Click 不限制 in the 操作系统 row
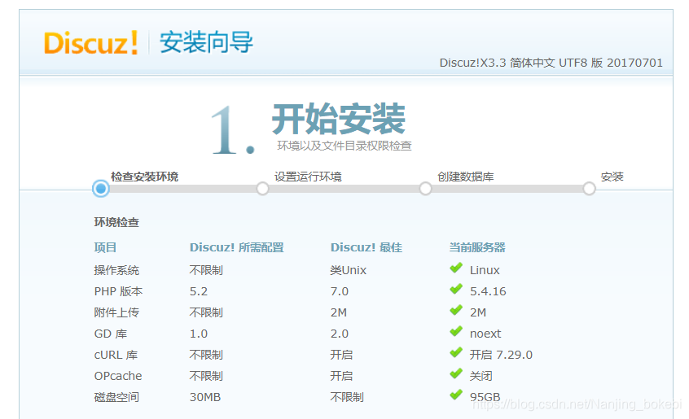This screenshot has height=419, width=689. [x=206, y=270]
